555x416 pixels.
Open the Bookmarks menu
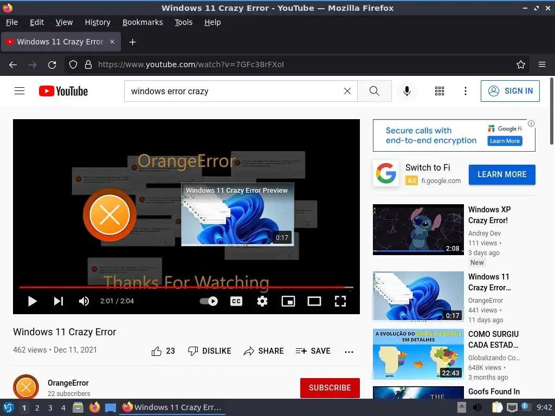coord(143,22)
